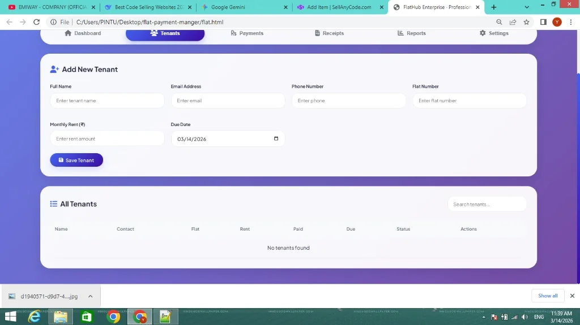Click the Name column header
The width and height of the screenshot is (580, 325).
pyautogui.click(x=61, y=229)
